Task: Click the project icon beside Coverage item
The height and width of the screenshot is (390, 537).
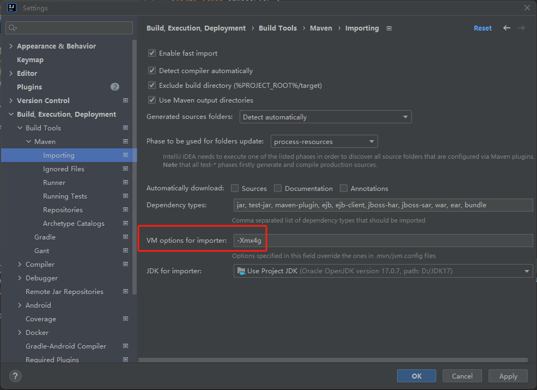Action: 125,319
